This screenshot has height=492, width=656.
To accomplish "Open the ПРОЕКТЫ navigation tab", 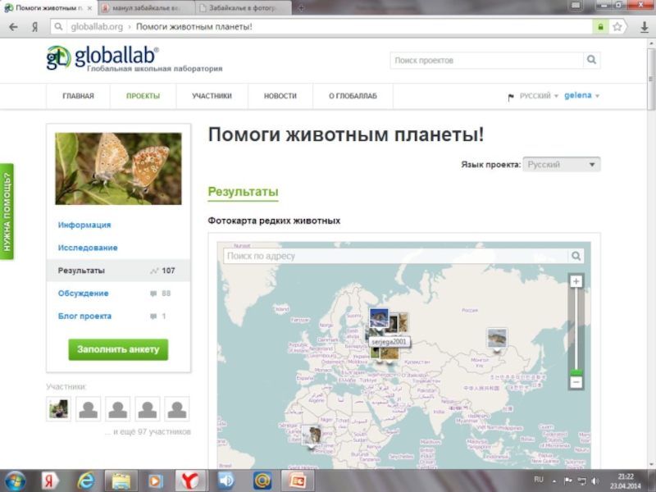I will point(143,96).
